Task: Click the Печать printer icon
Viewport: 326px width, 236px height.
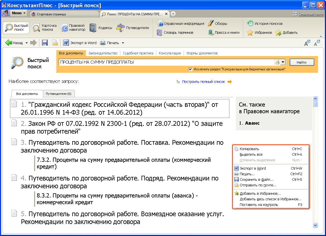Action: (103, 43)
